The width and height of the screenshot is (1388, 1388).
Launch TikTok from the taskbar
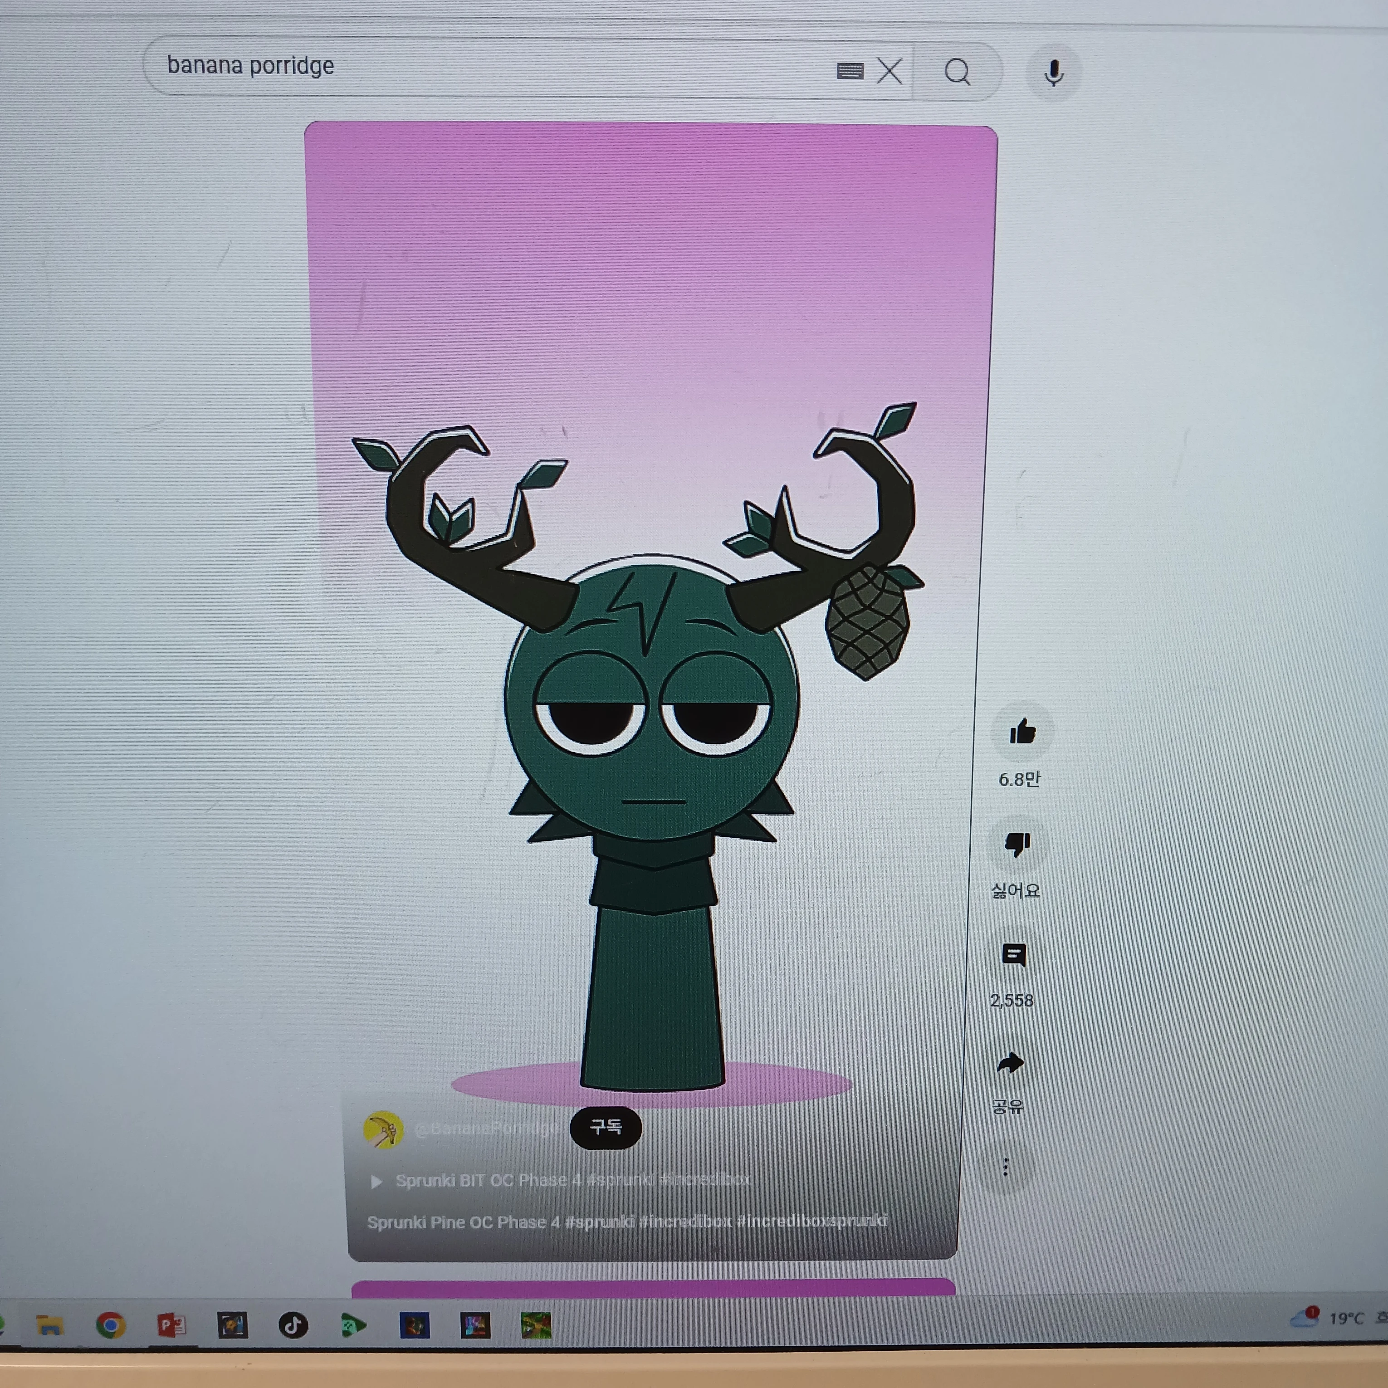[x=293, y=1325]
